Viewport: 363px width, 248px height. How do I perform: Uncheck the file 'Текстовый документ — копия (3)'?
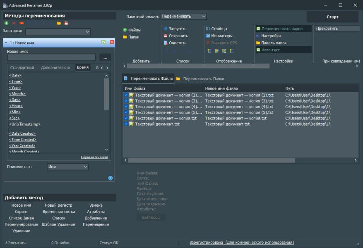point(126,101)
